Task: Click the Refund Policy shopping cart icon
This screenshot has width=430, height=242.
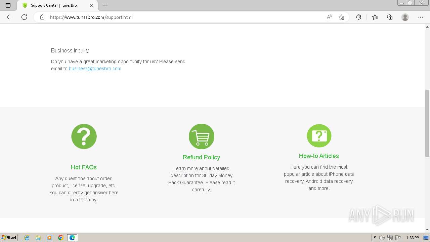Action: [202, 136]
